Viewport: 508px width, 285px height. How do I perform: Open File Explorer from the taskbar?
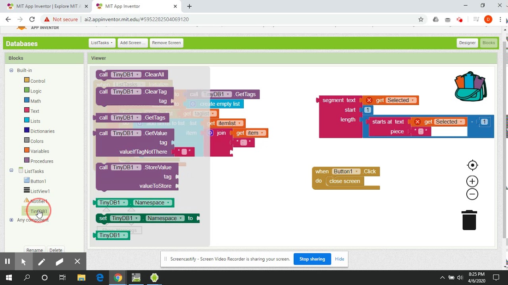tap(81, 277)
